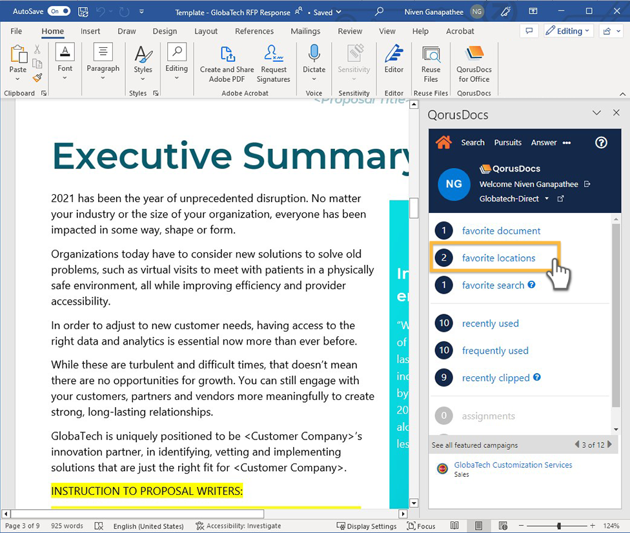Go to next featured campaign arrow
Screen dimensions: 630x533
click(x=609, y=444)
